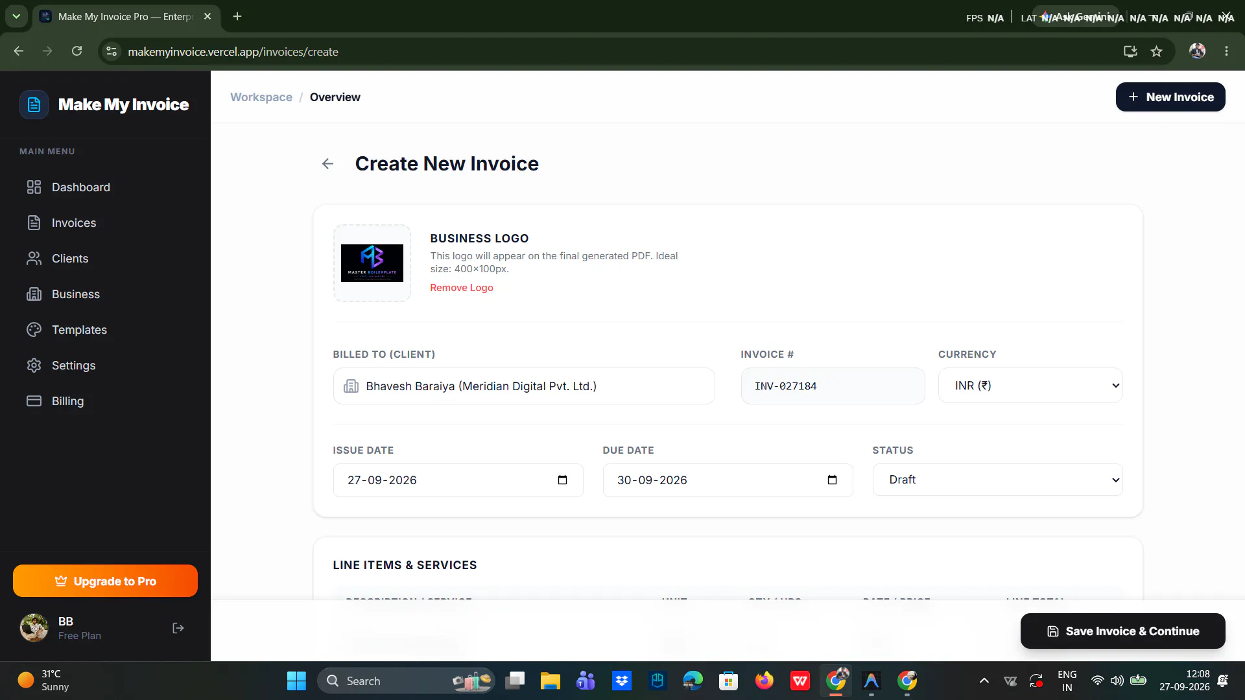Click the Due Date field 30-09-2026

[728, 480]
